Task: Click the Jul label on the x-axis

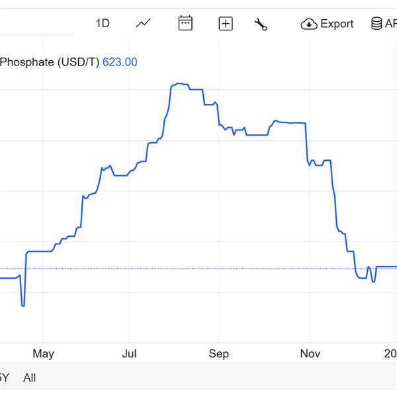Action: (130, 354)
